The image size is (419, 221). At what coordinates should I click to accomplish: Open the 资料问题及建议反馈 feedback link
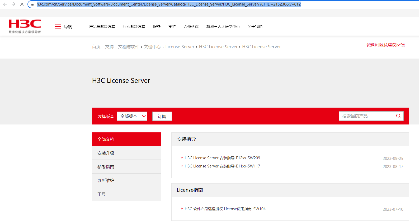385,45
